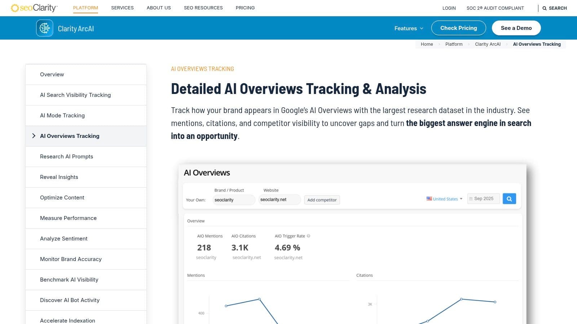
Task: Open the Sep 2025 date picker
Action: tap(483, 198)
